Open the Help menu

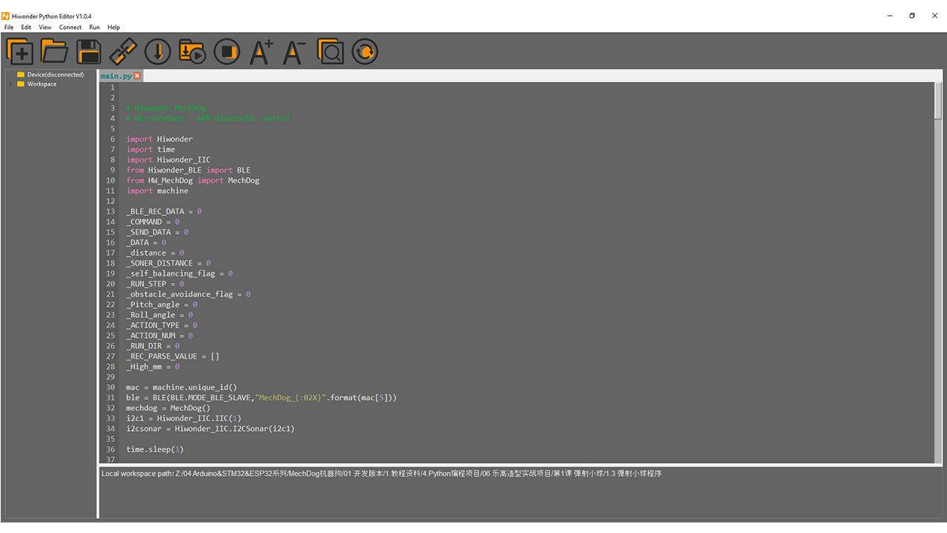[x=113, y=28]
